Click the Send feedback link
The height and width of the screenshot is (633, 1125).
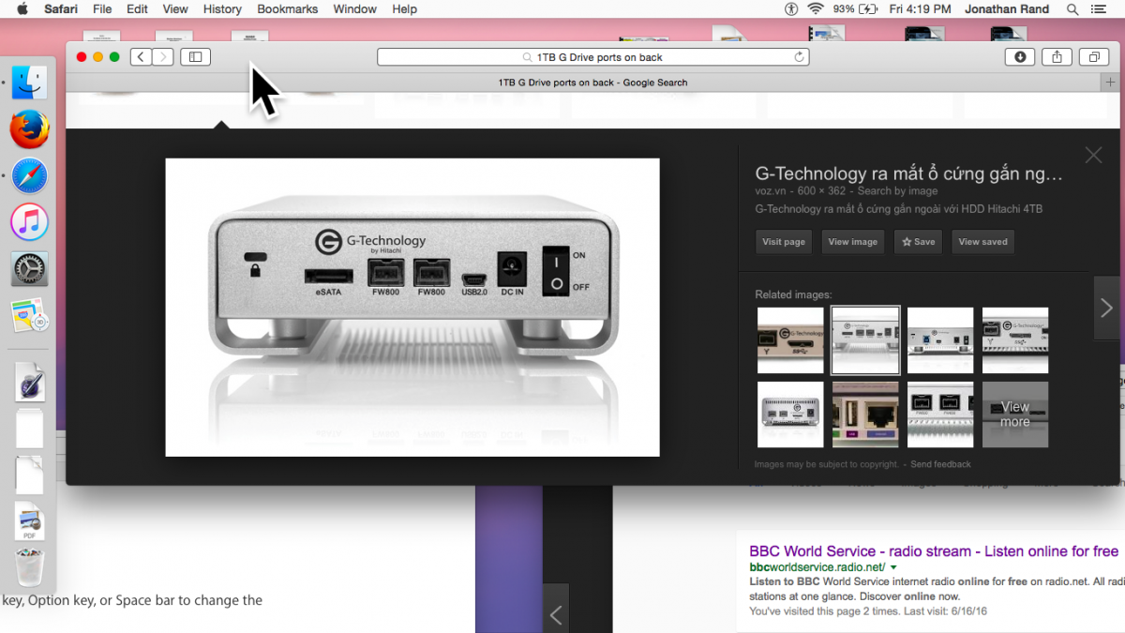pyautogui.click(x=940, y=464)
